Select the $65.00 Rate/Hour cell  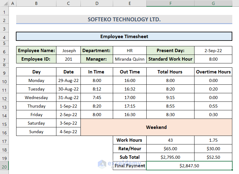click(x=170, y=149)
